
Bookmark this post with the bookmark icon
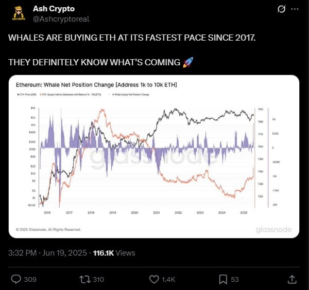click(x=224, y=279)
